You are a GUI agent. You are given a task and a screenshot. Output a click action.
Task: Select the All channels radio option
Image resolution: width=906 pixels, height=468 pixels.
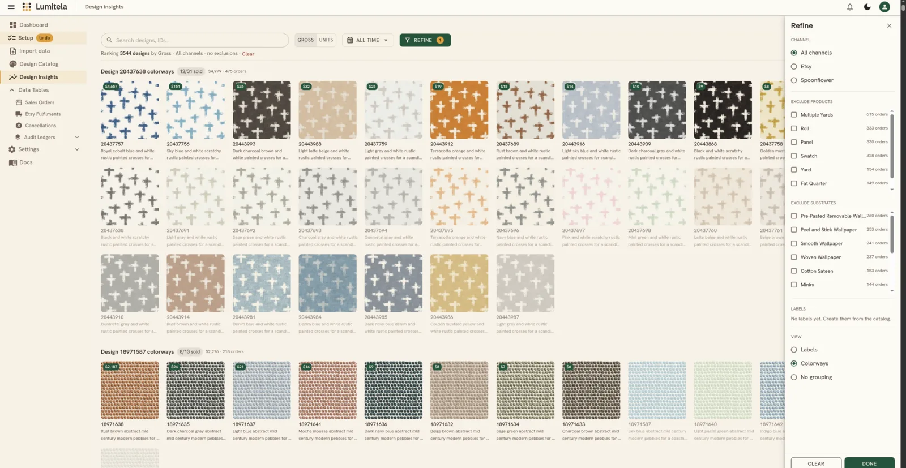pos(794,53)
